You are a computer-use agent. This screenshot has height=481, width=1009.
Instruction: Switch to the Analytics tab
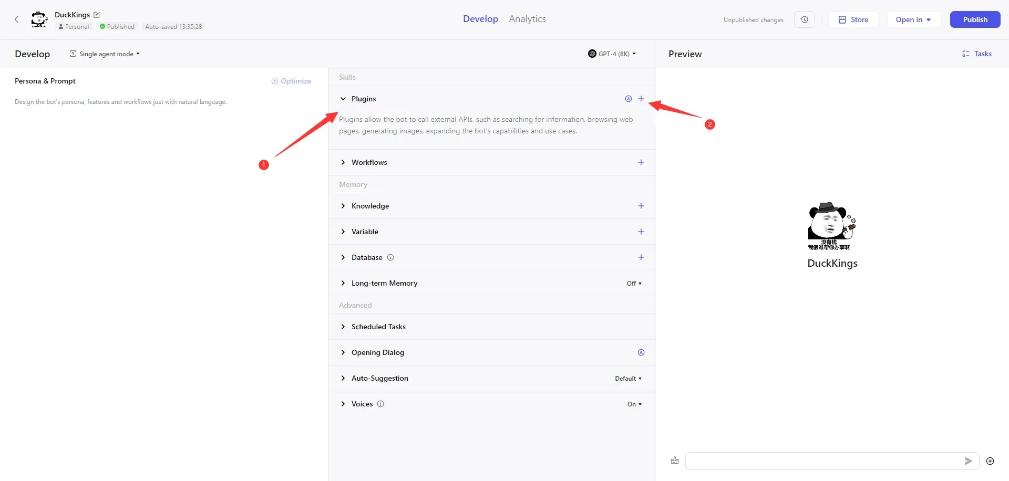(x=527, y=19)
